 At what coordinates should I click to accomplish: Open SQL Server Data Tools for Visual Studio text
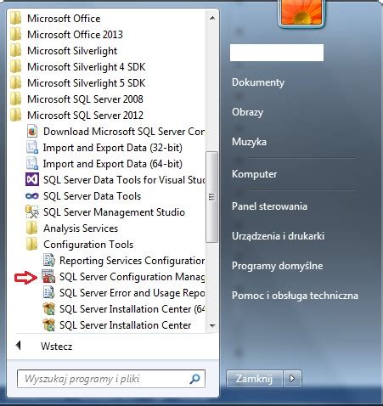click(x=124, y=180)
